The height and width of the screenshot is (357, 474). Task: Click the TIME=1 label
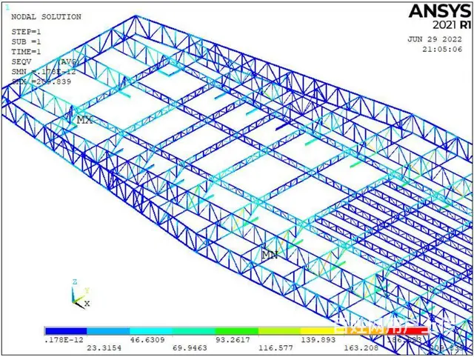tap(27, 51)
